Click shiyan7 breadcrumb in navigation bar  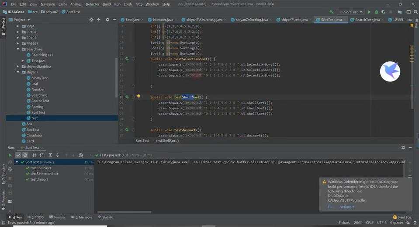tap(49, 12)
